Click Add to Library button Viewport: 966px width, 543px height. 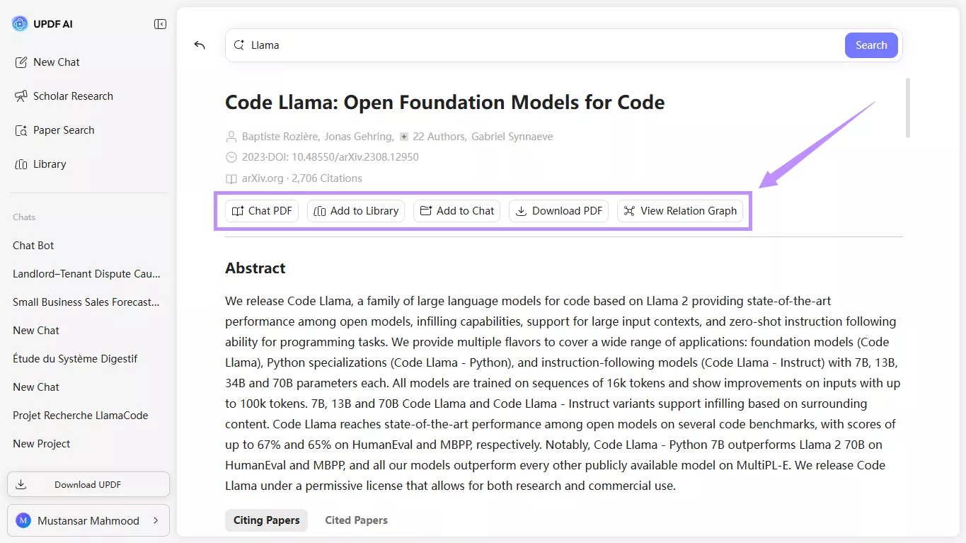(356, 211)
